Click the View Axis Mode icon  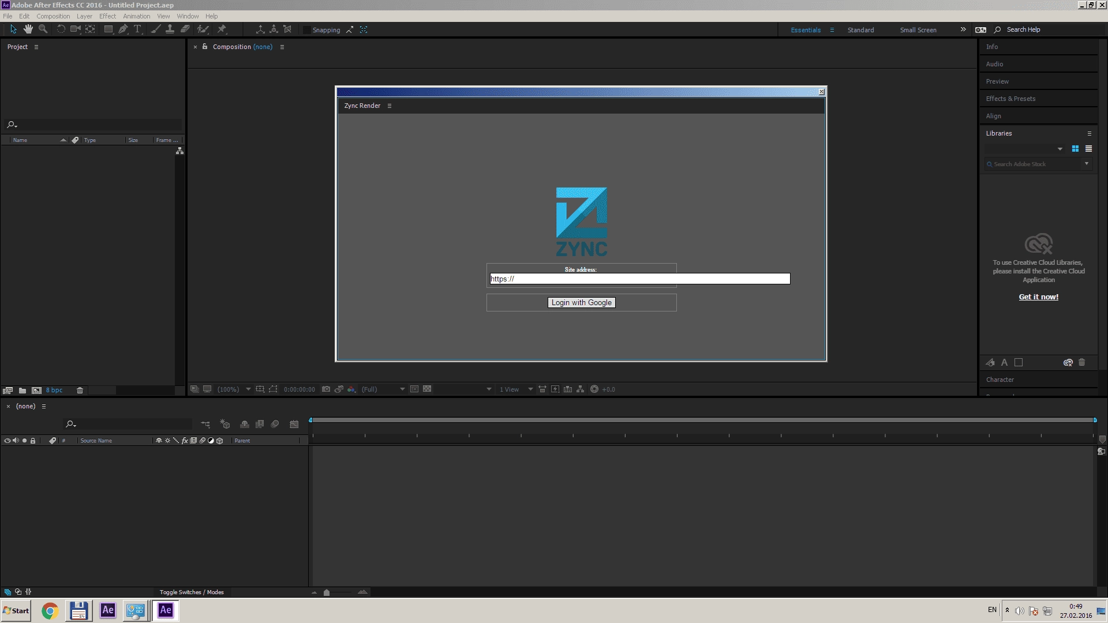[287, 29]
